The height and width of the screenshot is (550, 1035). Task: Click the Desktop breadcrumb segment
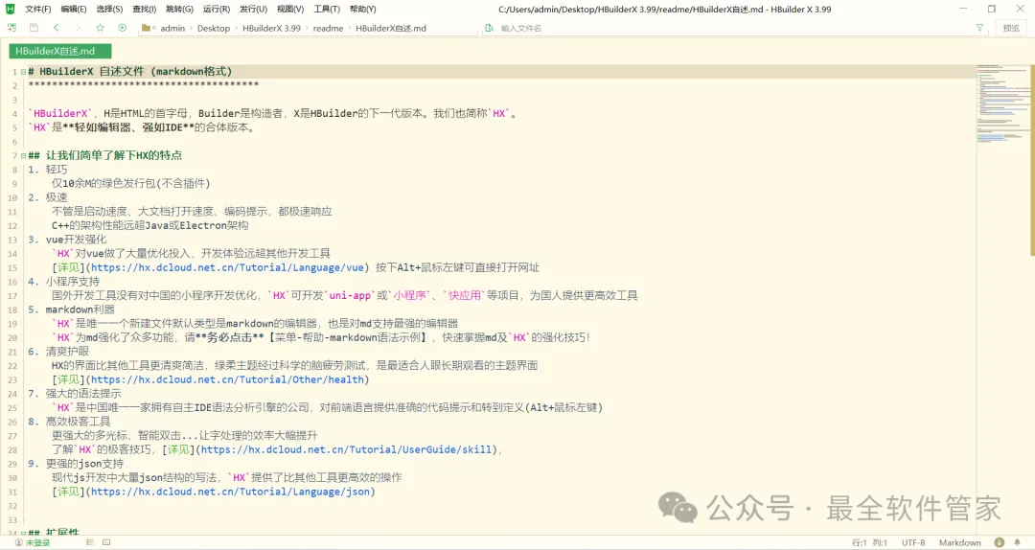coord(213,28)
